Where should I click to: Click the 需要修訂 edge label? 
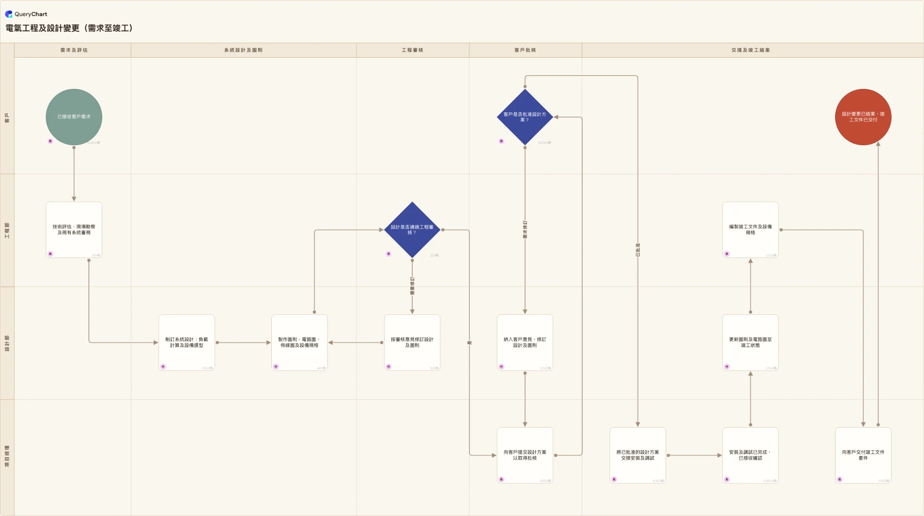pos(412,286)
